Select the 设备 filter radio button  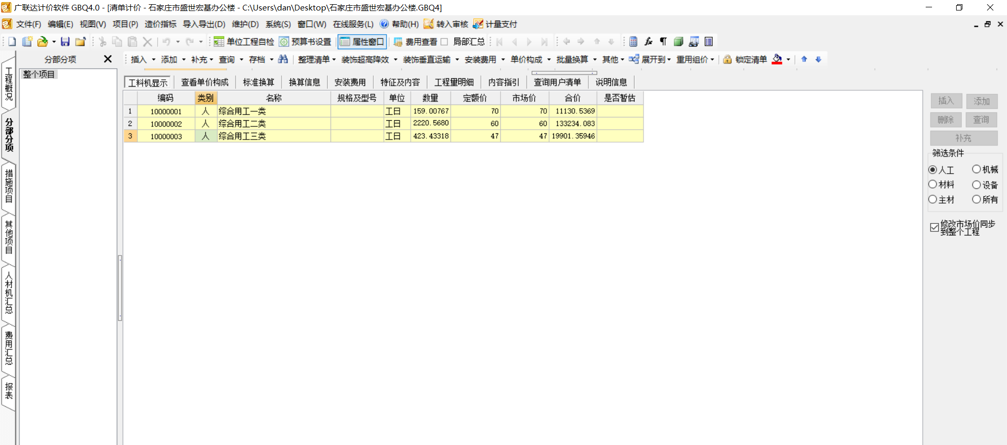tap(976, 185)
